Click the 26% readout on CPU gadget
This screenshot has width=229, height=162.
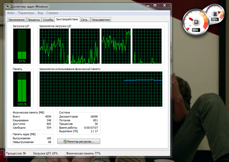coord(195,30)
